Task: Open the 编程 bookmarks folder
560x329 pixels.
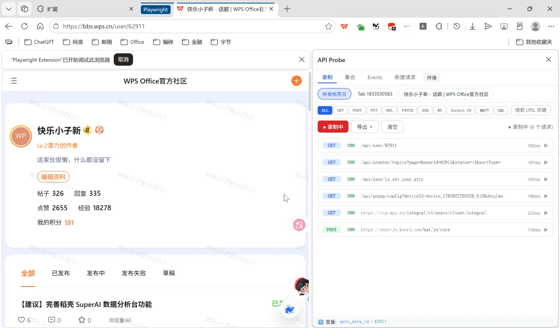Action: pyautogui.click(x=163, y=42)
